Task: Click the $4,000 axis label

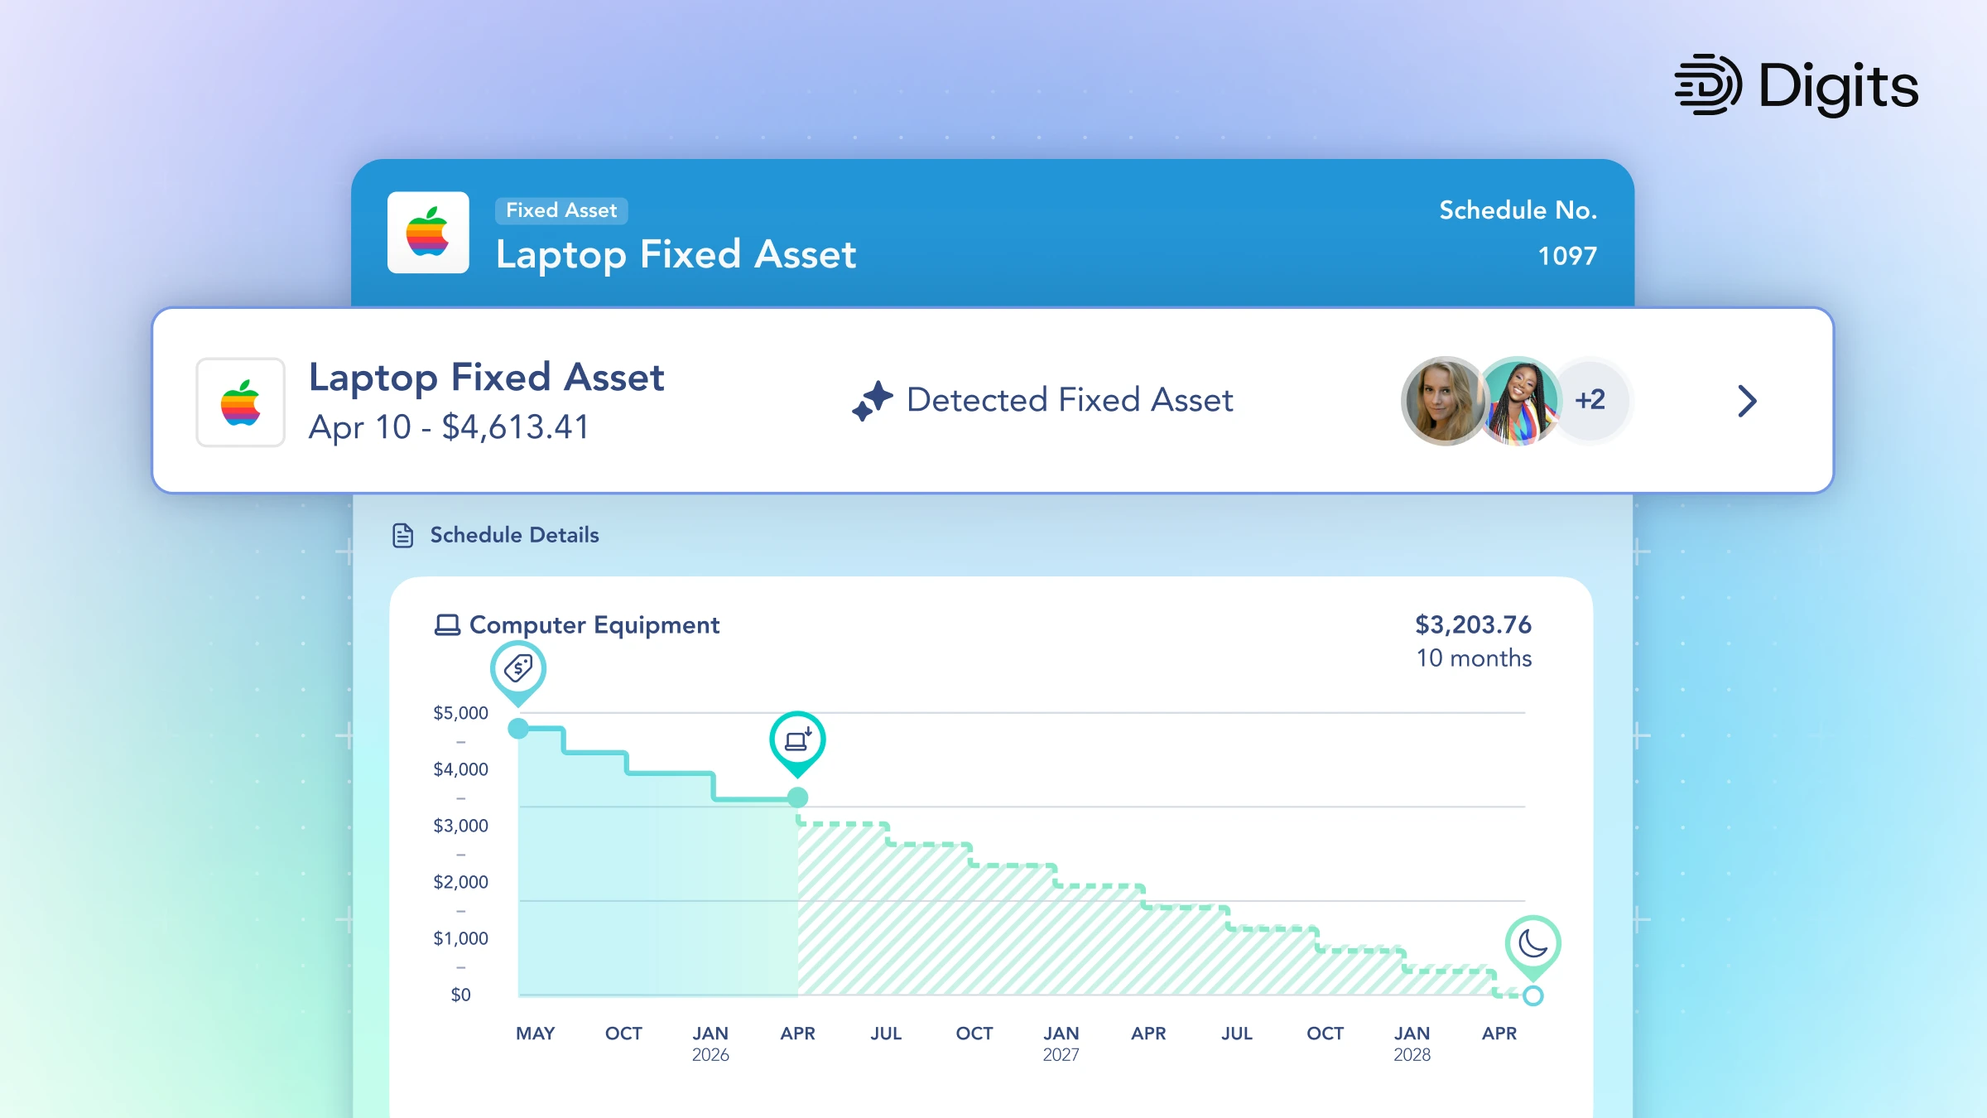Action: click(x=461, y=769)
